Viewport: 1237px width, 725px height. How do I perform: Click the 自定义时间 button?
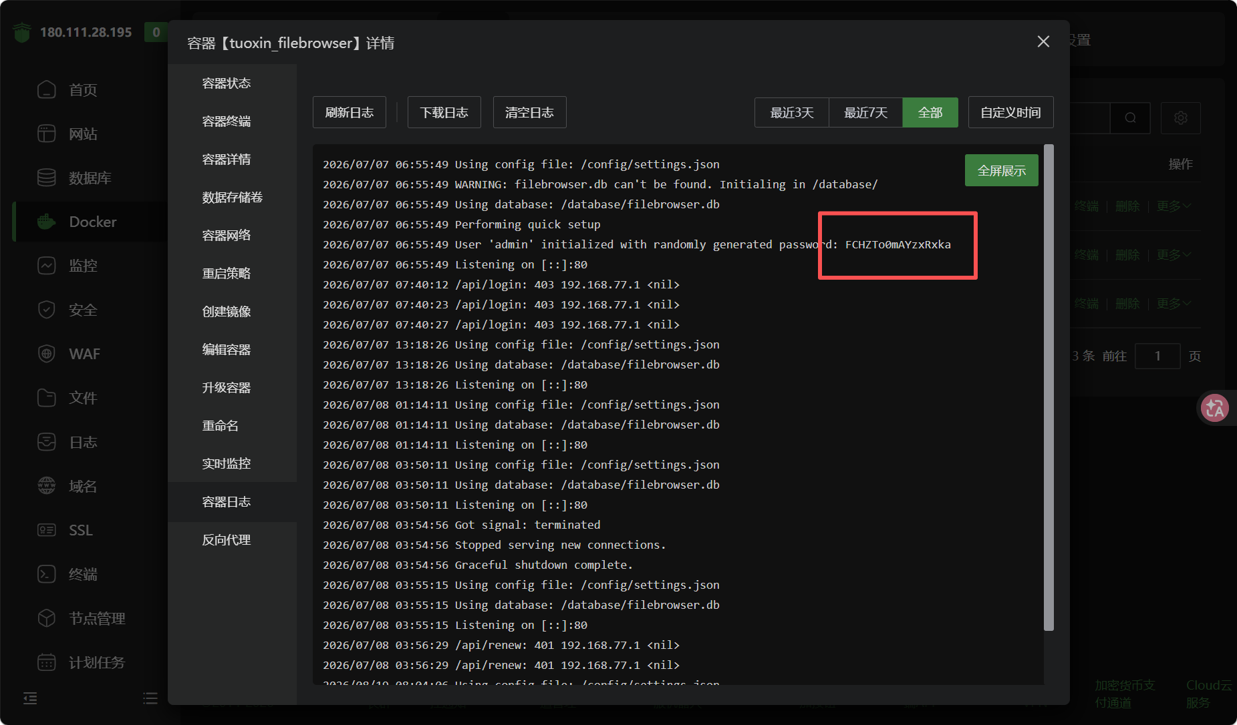click(1011, 112)
